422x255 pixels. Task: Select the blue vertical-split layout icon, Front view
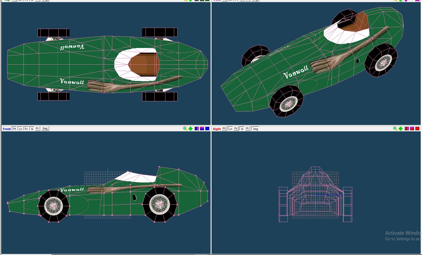[x=197, y=129]
